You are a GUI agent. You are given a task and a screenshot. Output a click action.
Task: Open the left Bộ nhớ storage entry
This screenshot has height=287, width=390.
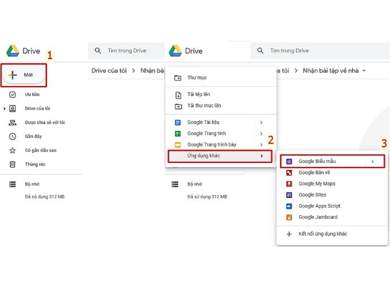click(x=32, y=184)
